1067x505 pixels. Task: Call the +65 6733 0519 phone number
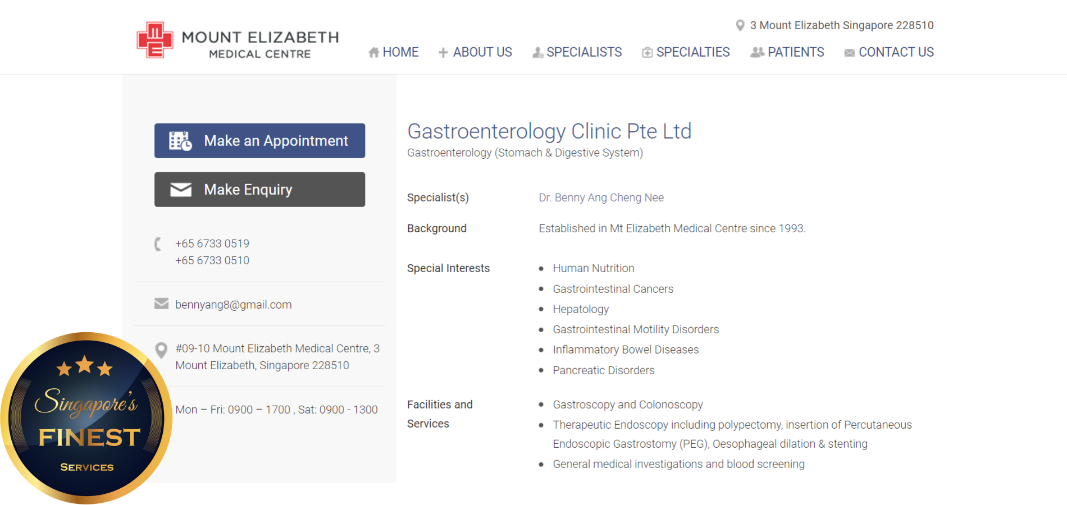[x=212, y=244]
